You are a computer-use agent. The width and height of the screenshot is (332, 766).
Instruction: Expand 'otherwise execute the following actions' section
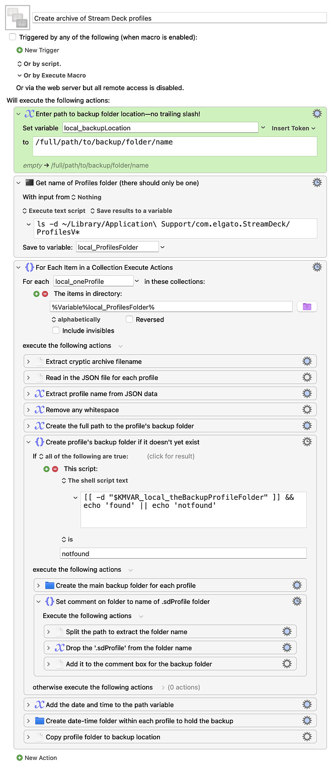(163, 687)
